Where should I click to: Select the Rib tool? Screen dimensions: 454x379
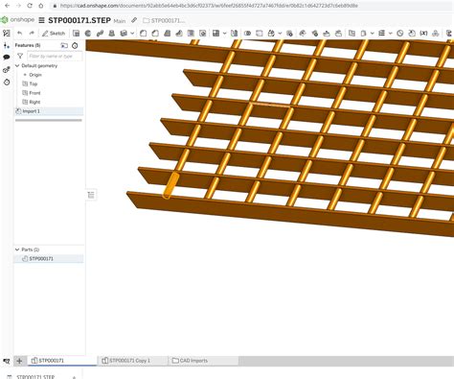(x=179, y=34)
